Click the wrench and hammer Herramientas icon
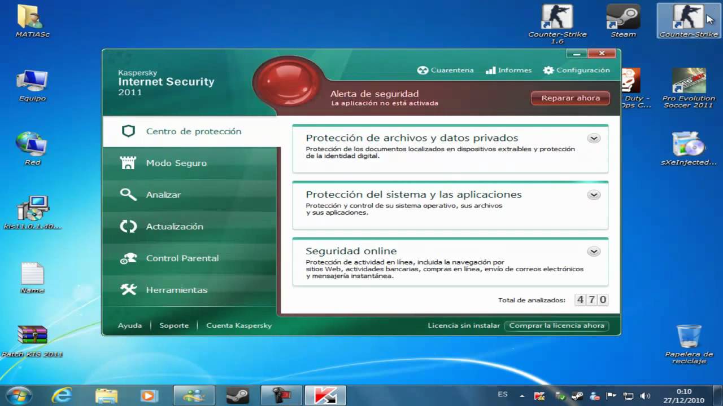This screenshot has width=723, height=406. [129, 290]
